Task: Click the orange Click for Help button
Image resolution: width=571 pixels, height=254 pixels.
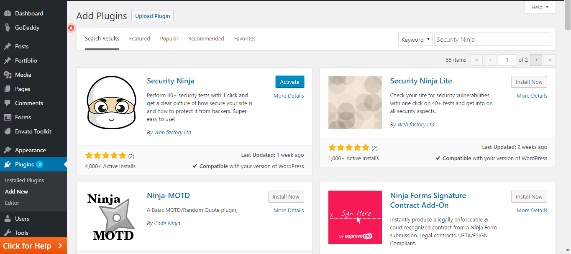Action: point(33,246)
